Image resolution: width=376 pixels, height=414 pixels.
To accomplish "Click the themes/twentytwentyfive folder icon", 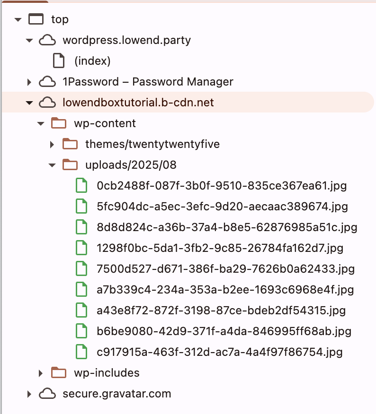I will [x=70, y=144].
